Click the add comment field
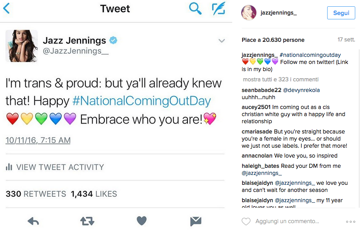This screenshot has width=360, height=233. click(287, 221)
